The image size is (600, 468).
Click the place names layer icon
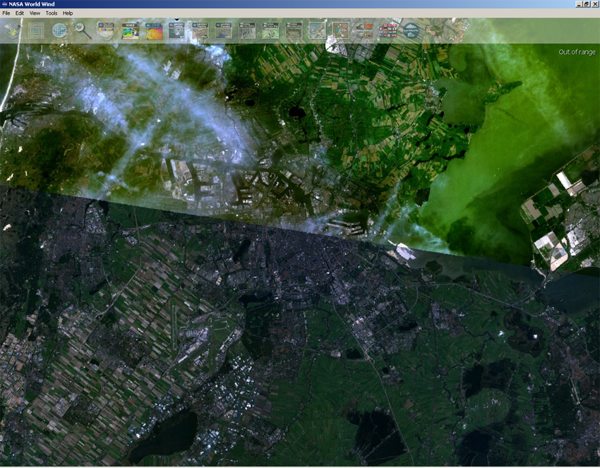[x=341, y=30]
